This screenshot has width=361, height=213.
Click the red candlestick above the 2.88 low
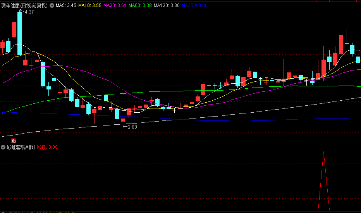[123, 120]
